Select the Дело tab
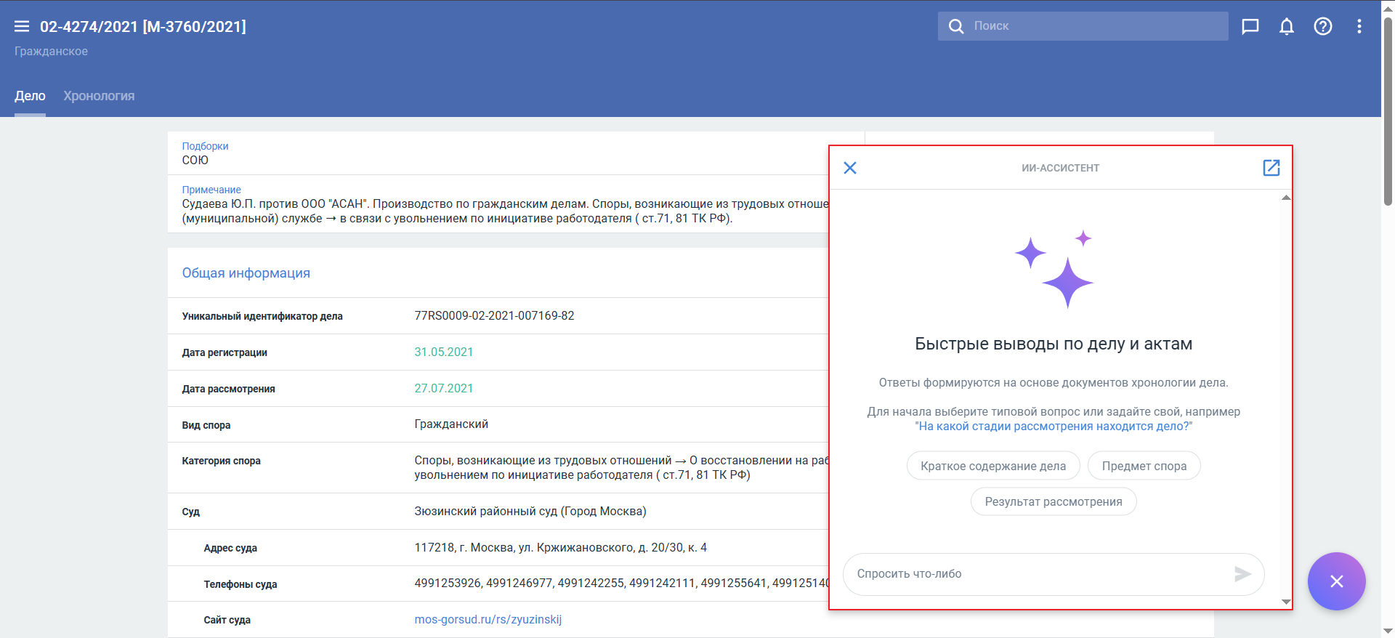The image size is (1395, 638). point(30,96)
